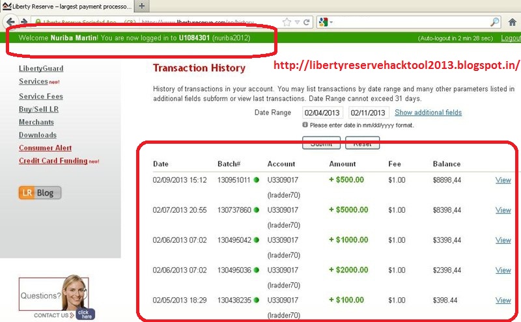
Task: Select balance value $8398,44
Action: 447,211
